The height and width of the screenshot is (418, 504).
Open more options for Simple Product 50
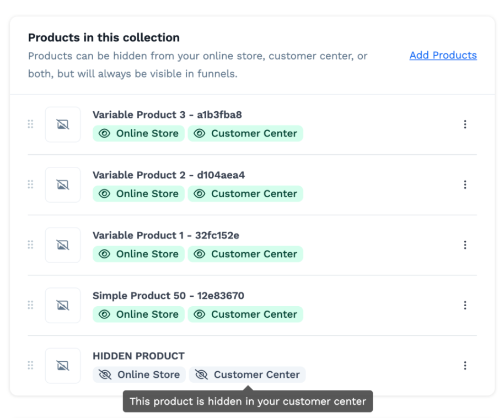tap(465, 305)
